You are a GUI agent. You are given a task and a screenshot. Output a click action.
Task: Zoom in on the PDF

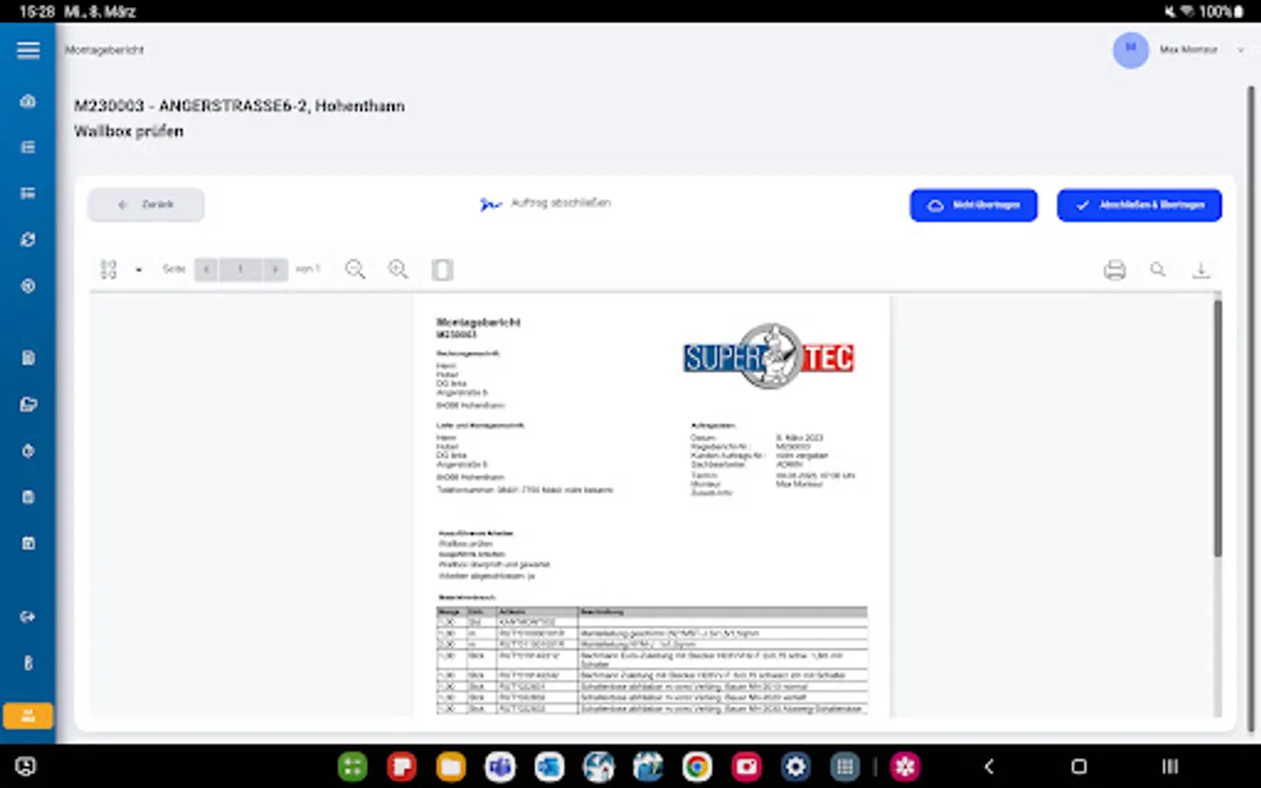398,270
